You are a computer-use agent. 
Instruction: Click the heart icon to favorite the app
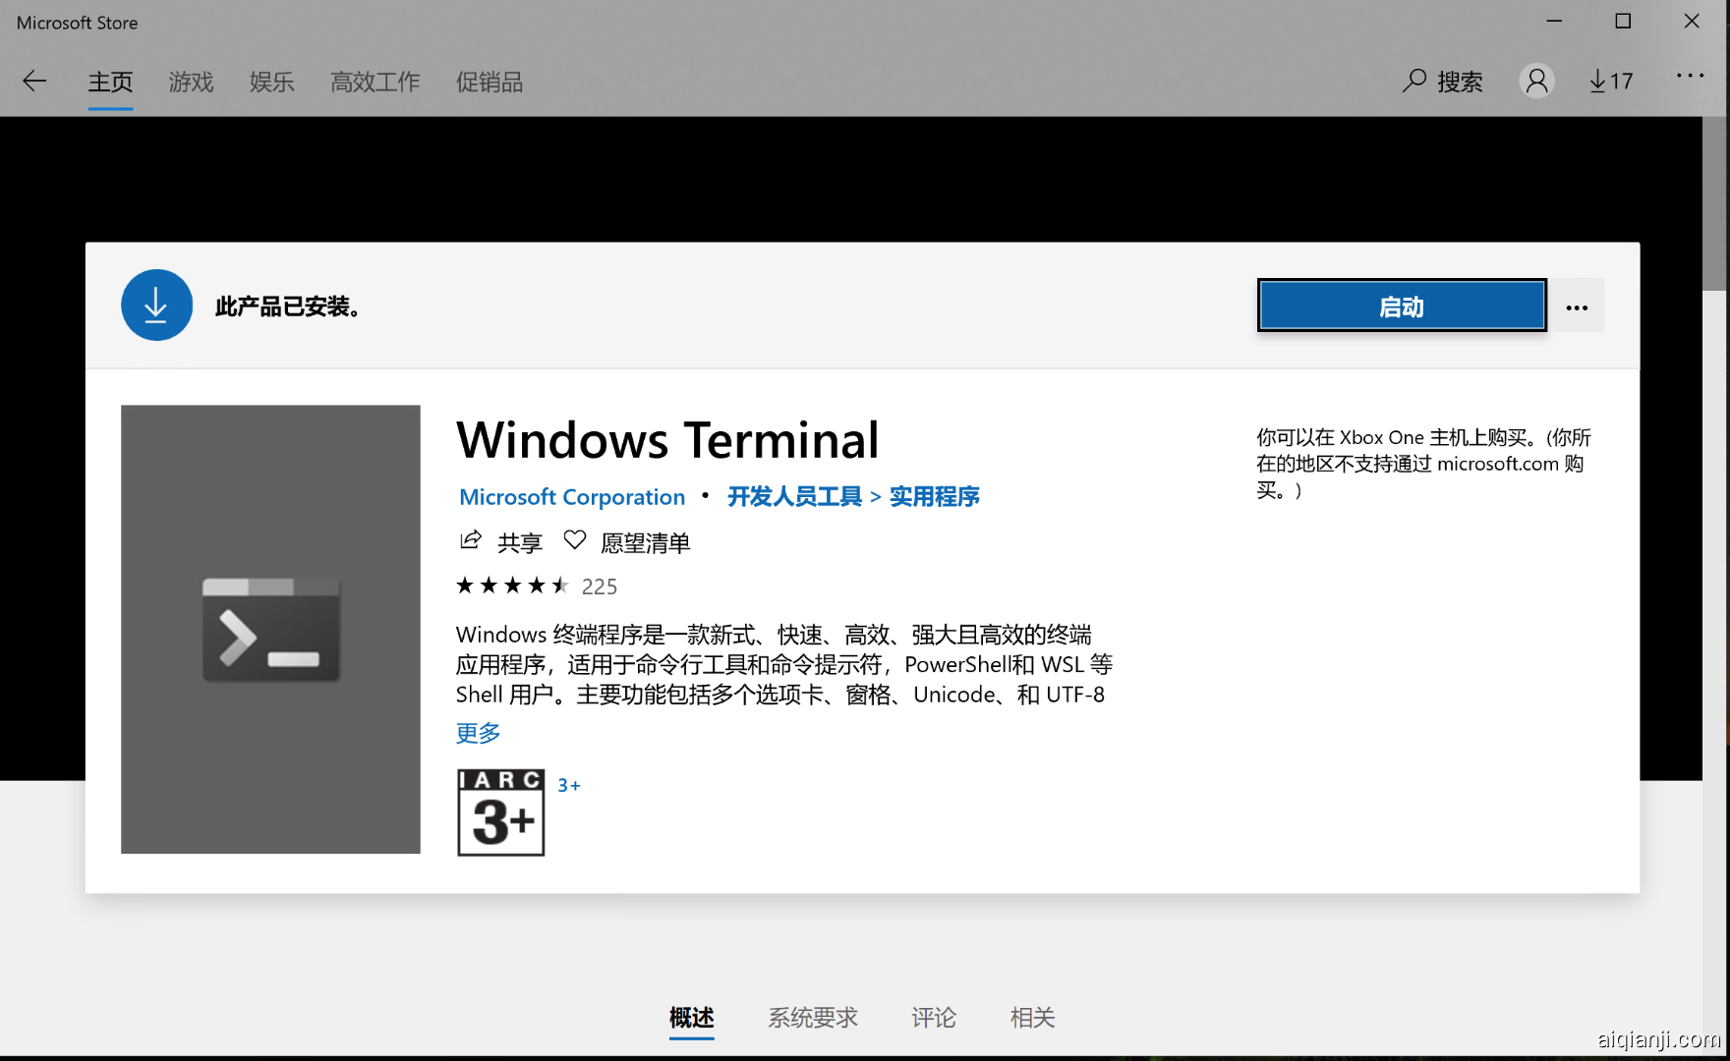pyautogui.click(x=575, y=539)
